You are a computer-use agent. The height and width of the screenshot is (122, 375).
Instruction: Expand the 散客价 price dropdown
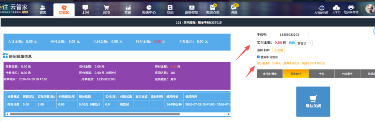pyautogui.click(x=304, y=43)
